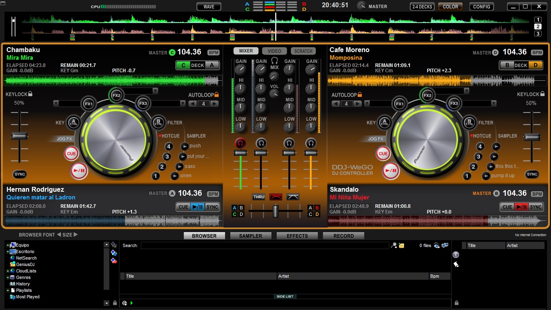This screenshot has width=551, height=310.
Task: Enable headphone cue on the first mixer channel
Action: pos(240,143)
